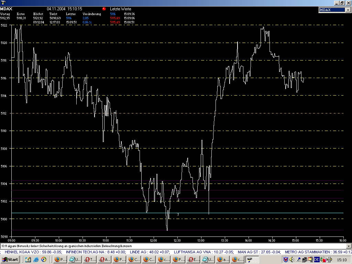Click the red-blue shield tray icon
The image size is (352, 264).
pos(285,260)
